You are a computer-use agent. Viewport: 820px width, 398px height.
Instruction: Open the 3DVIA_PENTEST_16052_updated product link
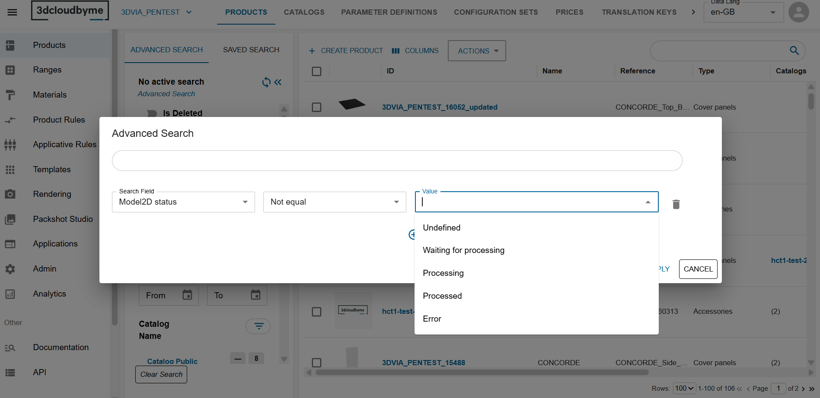pyautogui.click(x=440, y=107)
